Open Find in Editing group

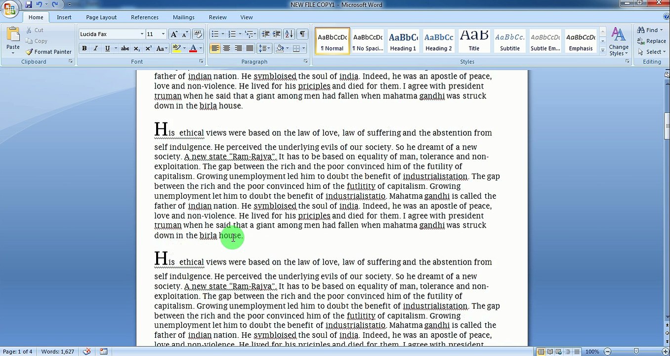(x=650, y=30)
